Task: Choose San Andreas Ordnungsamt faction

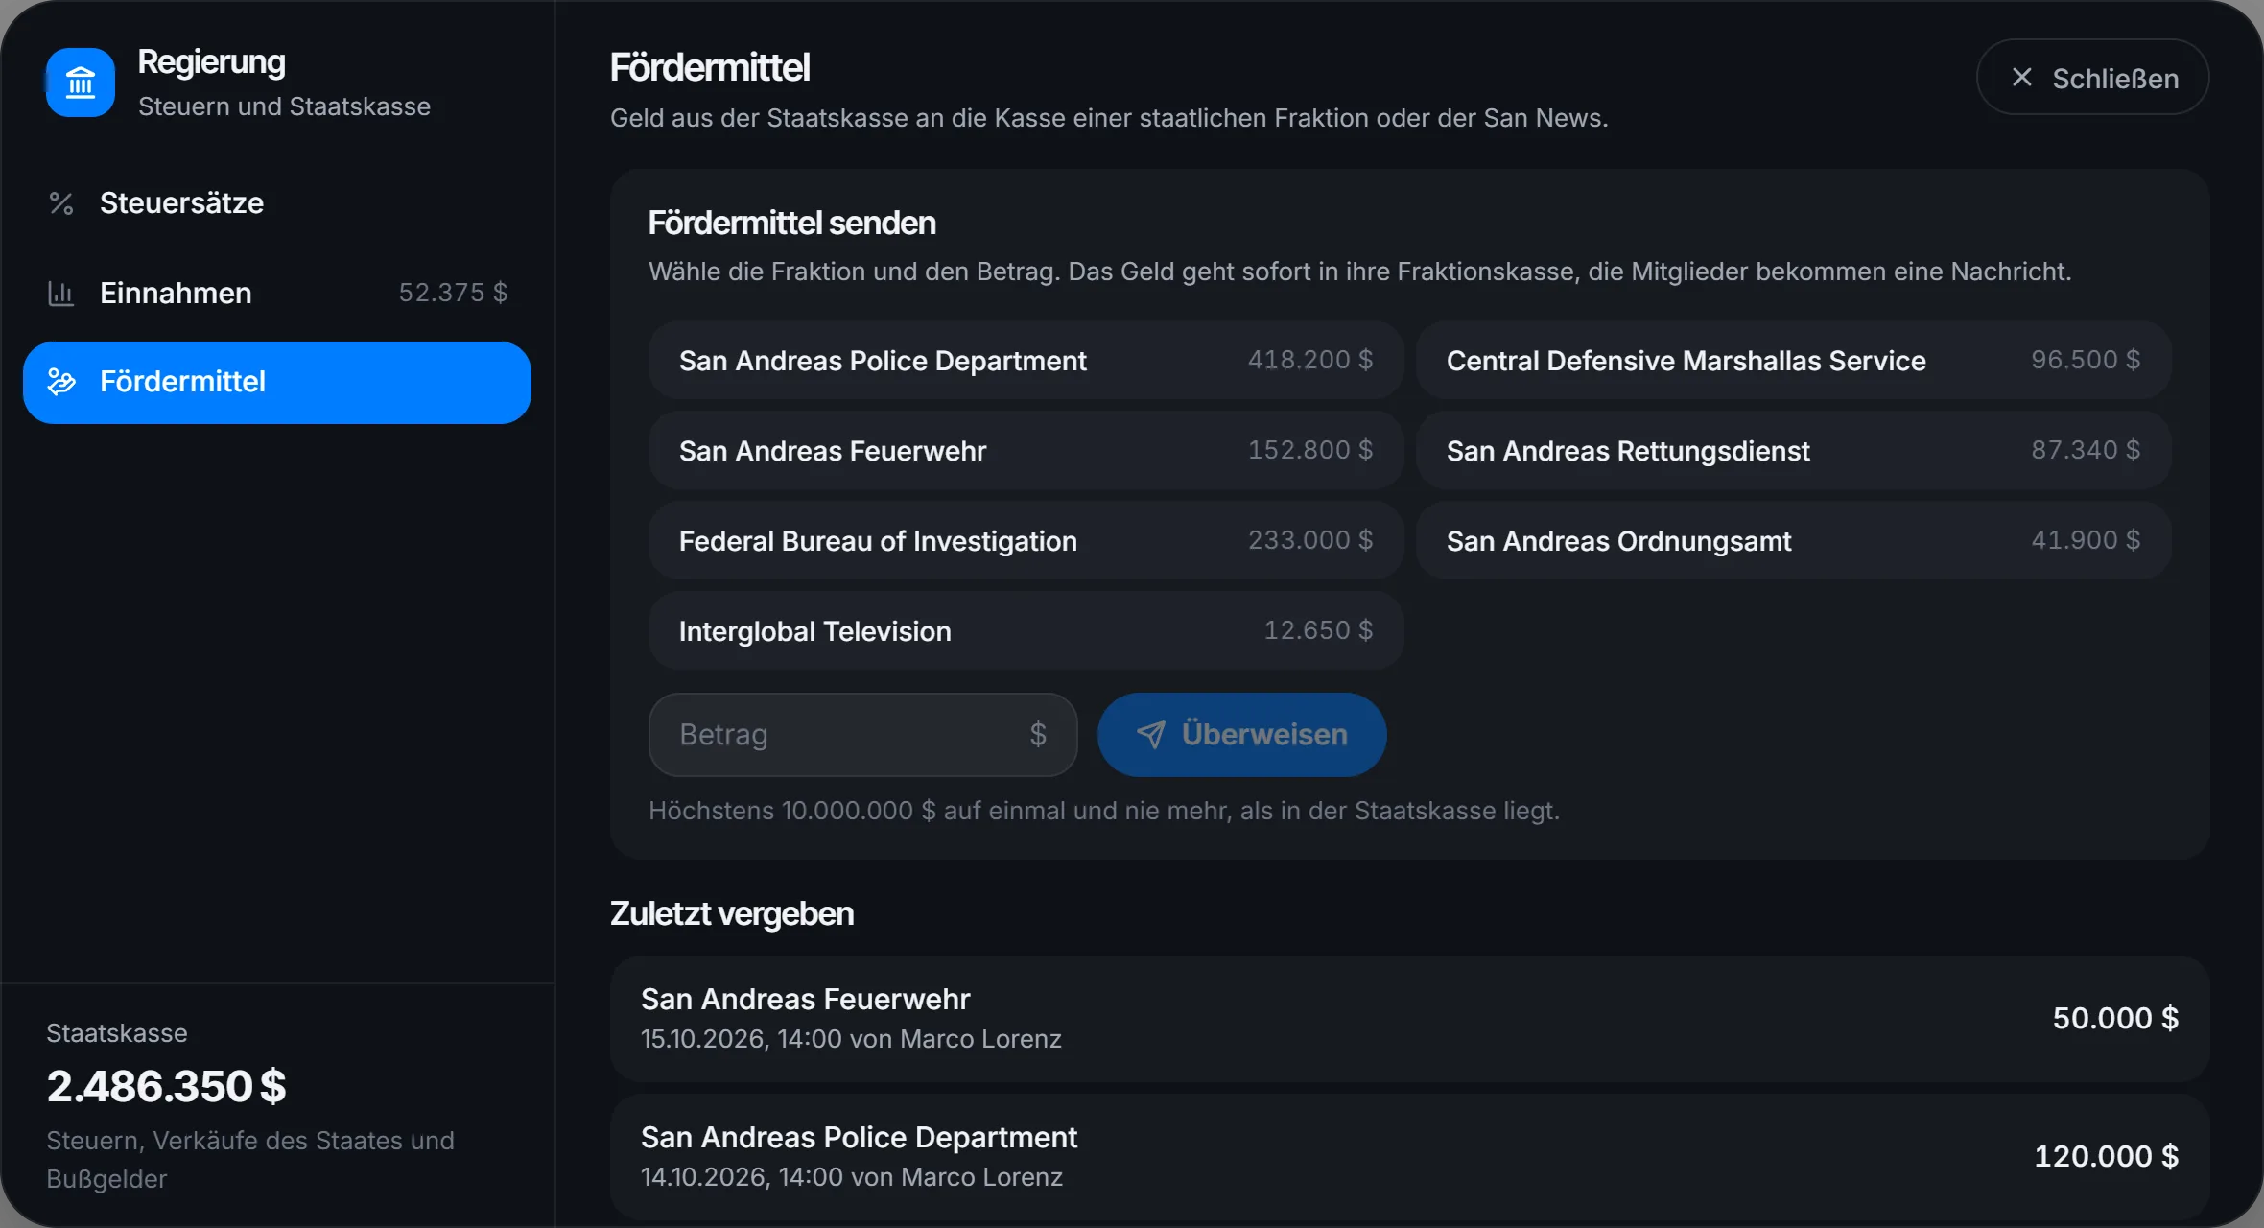Action: pyautogui.click(x=1794, y=540)
